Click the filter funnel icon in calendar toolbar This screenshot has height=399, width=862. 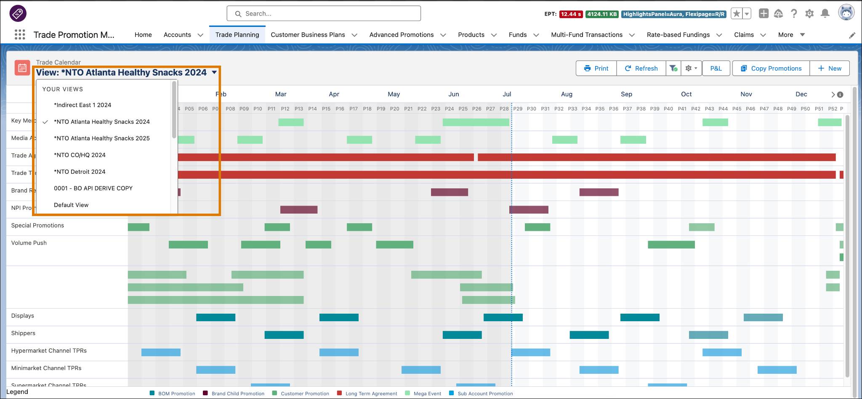(x=673, y=68)
